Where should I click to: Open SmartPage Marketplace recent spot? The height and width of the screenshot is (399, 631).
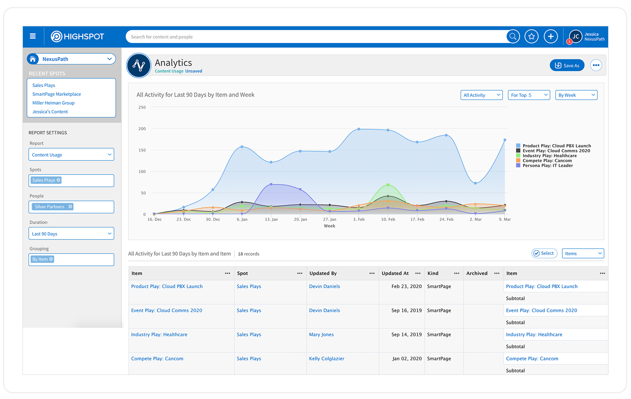point(57,94)
